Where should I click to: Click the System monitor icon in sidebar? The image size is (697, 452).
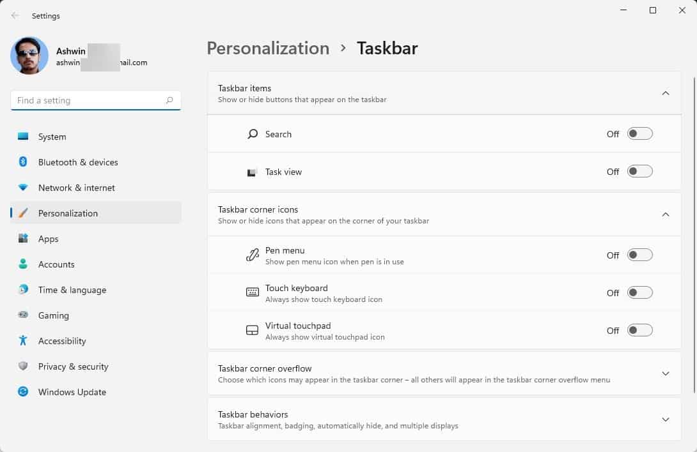point(24,137)
